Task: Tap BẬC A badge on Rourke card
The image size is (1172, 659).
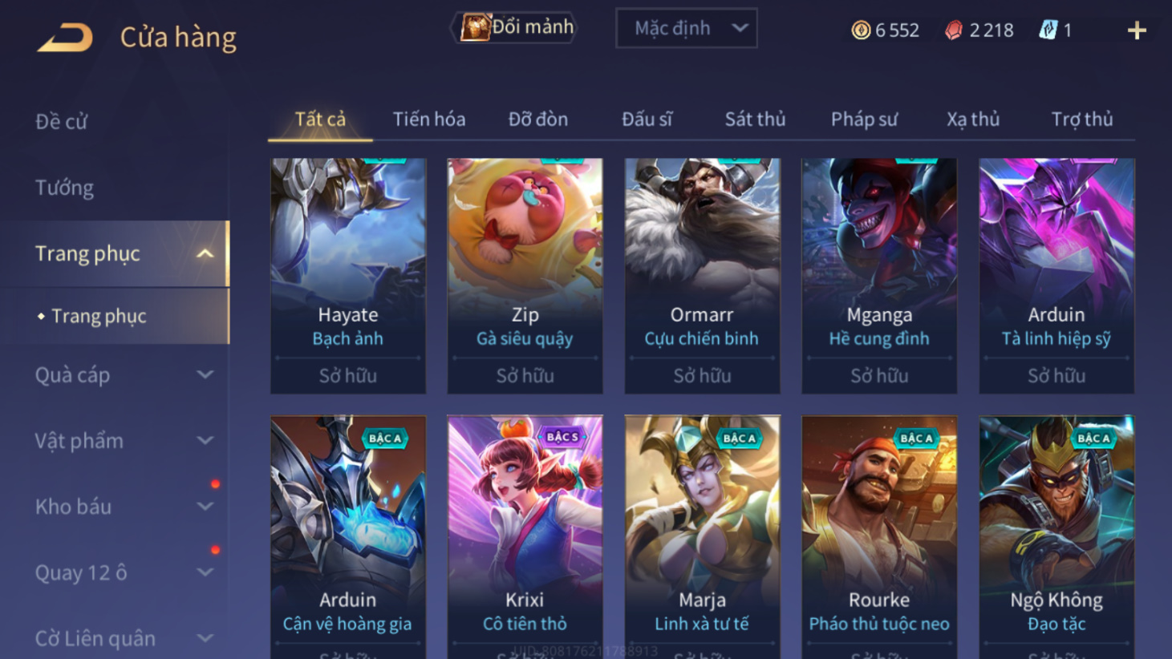Action: point(916,439)
